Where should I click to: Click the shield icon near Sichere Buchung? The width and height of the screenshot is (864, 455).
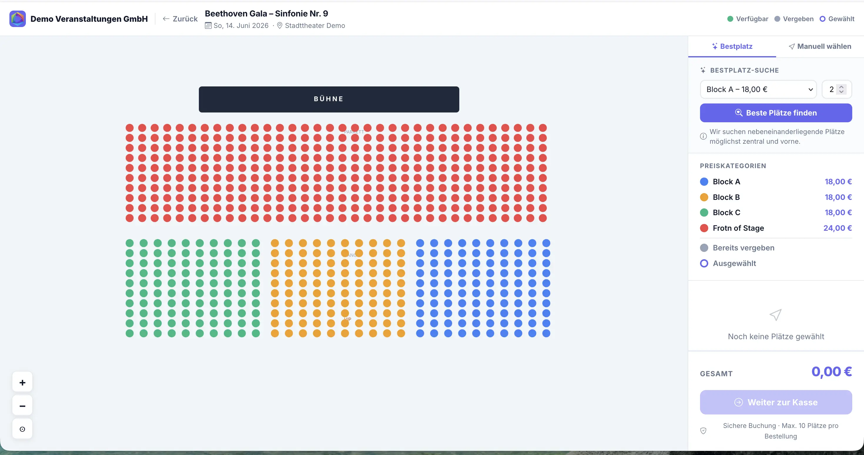pos(703,431)
